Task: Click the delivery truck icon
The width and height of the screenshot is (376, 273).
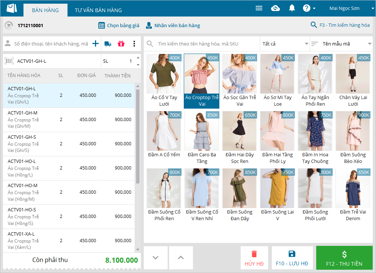Action: click(108, 44)
